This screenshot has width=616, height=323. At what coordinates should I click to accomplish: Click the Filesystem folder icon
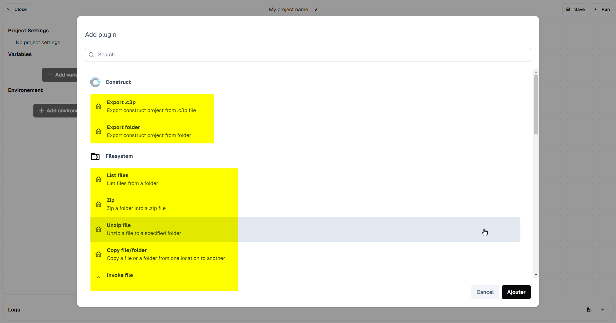coord(95,156)
